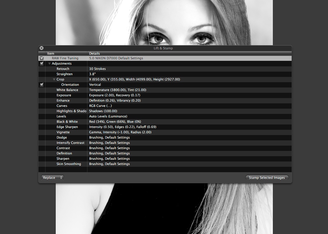The image size is (328, 234).
Task: Select the White Balance adjustment row
Action: pos(67,90)
